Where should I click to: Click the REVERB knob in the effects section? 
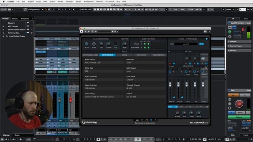click(x=177, y=113)
